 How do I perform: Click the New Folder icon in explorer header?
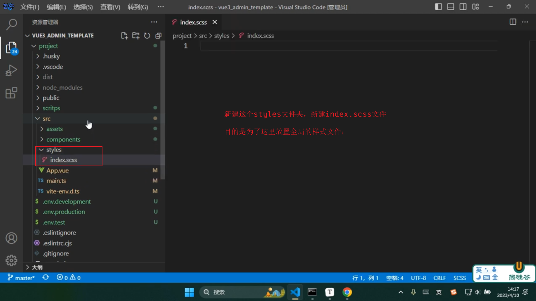pos(136,36)
